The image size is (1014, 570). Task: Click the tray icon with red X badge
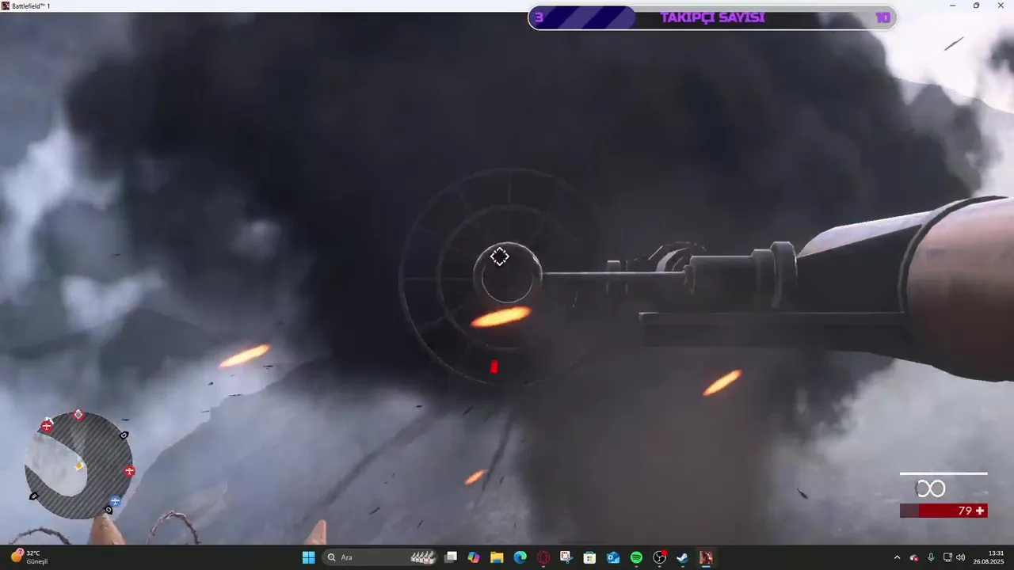pyautogui.click(x=914, y=557)
